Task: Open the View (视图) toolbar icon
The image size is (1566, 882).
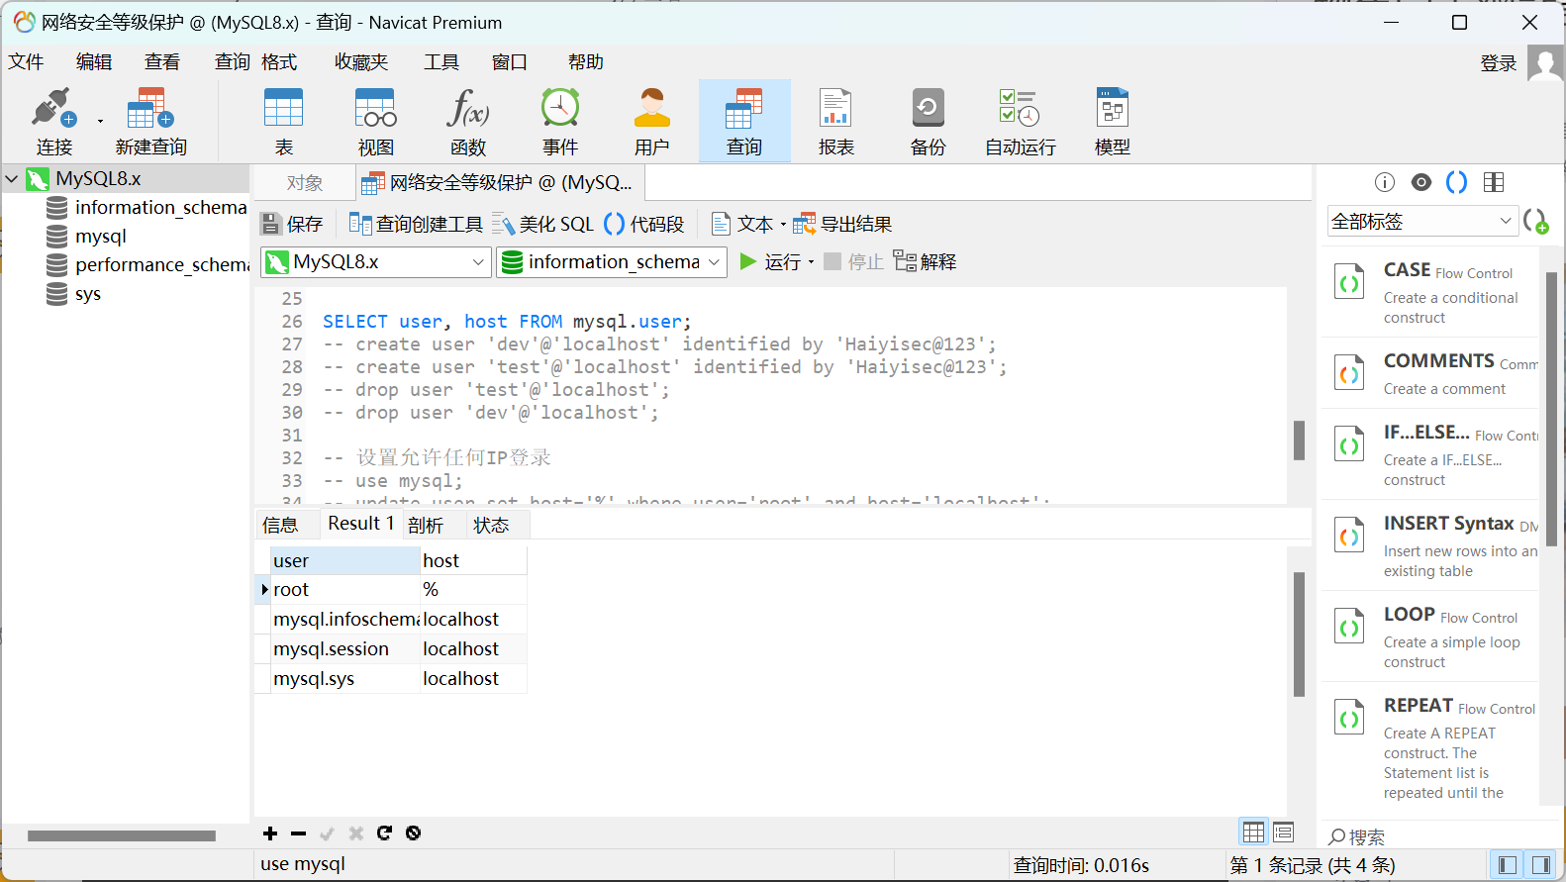Action: (x=375, y=109)
